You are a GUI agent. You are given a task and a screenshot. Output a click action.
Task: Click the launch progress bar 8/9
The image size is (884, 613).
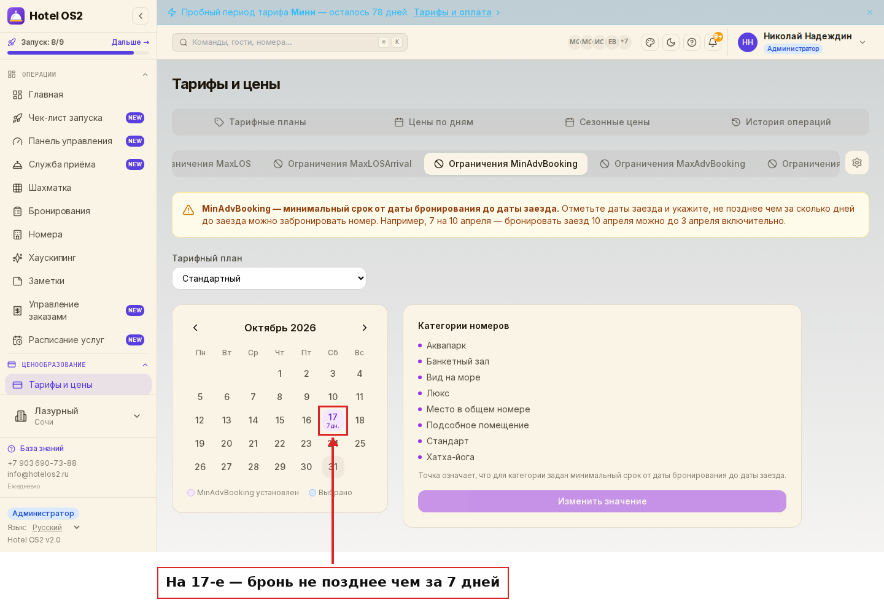78,53
